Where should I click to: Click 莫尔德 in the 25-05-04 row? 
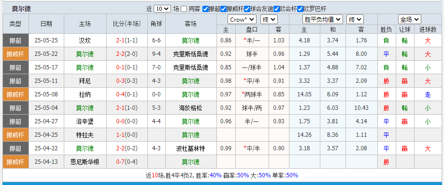85,108
